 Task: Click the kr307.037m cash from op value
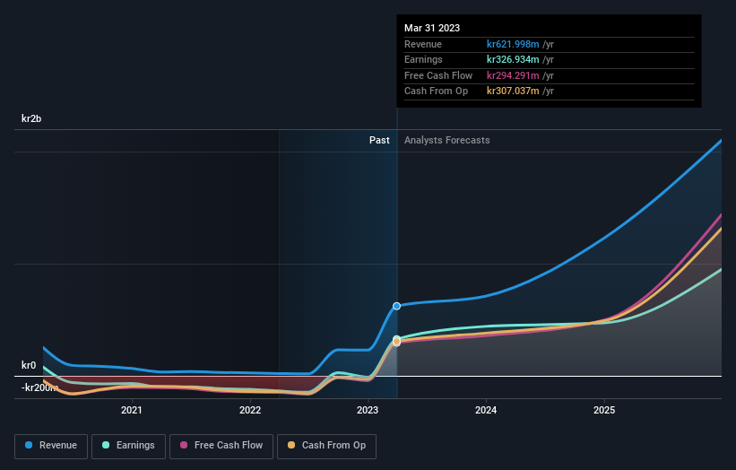click(513, 91)
